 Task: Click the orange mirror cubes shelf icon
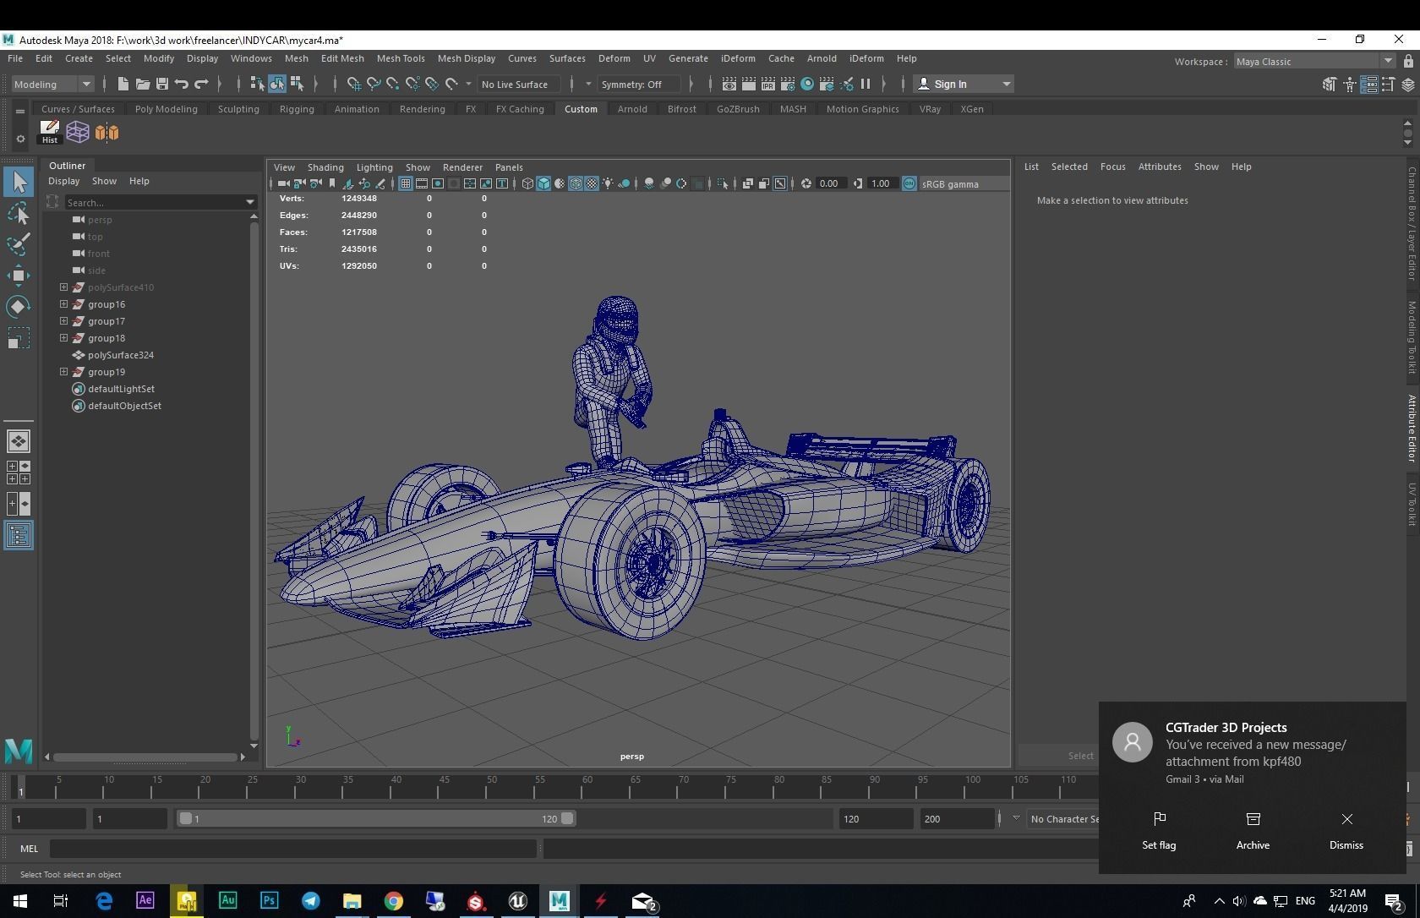pyautogui.click(x=106, y=132)
